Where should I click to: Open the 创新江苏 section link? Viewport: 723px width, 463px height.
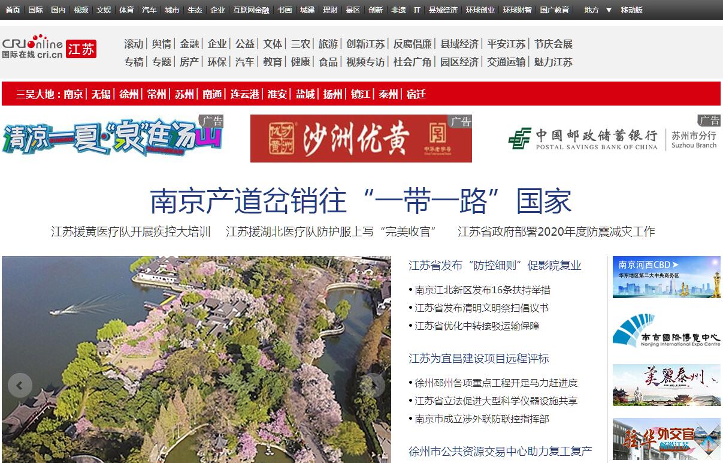pos(365,44)
